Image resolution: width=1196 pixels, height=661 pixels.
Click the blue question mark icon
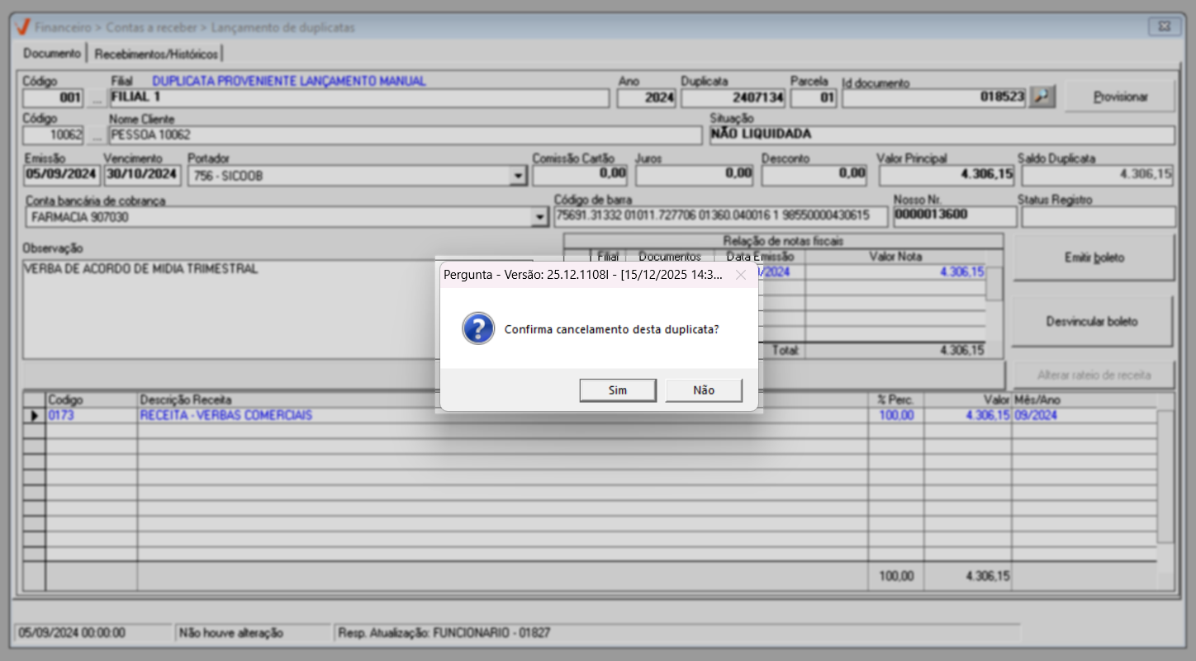pos(478,328)
